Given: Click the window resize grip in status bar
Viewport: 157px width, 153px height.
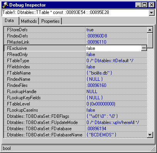Looking at the screenshot, I should [x=153, y=149].
